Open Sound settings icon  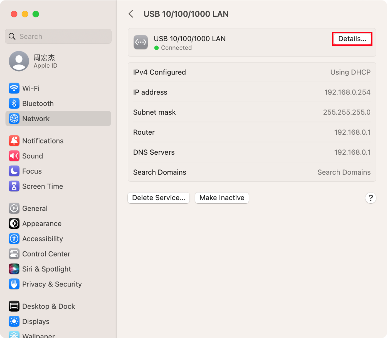[14, 156]
